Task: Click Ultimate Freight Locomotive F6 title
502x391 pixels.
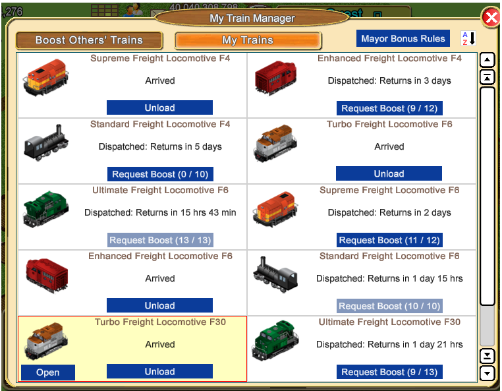Action: pyautogui.click(x=160, y=191)
